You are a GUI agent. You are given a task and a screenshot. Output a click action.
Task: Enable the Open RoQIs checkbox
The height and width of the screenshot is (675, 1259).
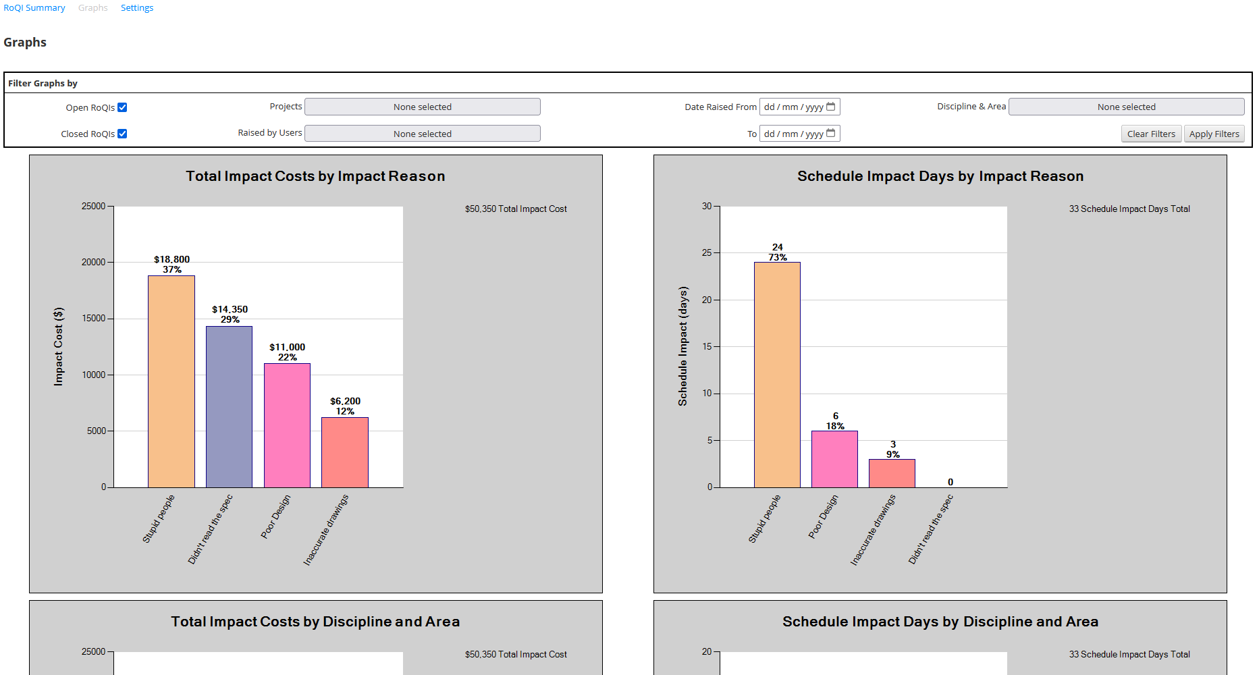[x=123, y=107]
